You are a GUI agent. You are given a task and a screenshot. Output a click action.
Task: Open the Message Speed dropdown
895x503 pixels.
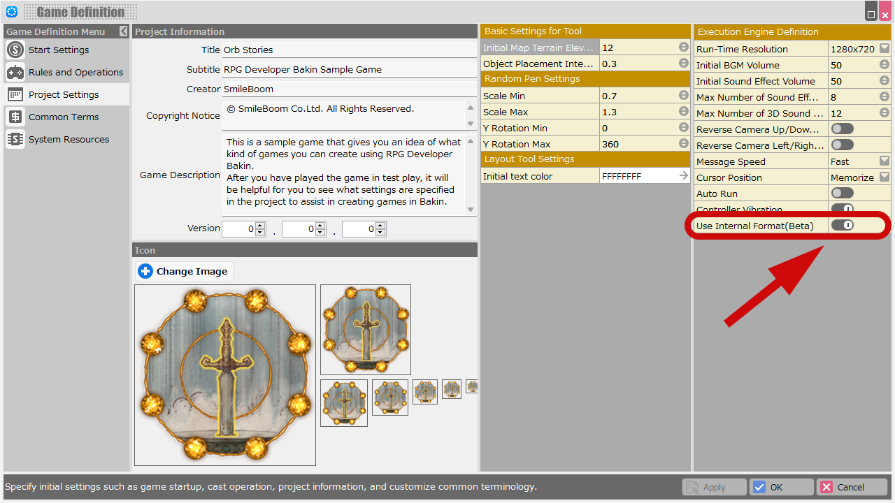(885, 161)
